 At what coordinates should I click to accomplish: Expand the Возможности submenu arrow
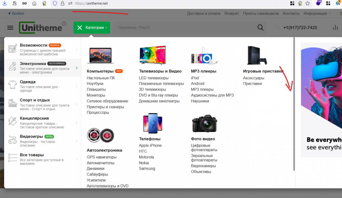click(76, 50)
